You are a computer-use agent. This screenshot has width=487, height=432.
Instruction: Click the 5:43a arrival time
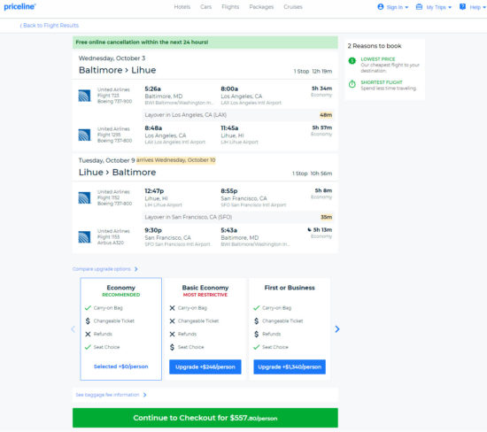[229, 230]
